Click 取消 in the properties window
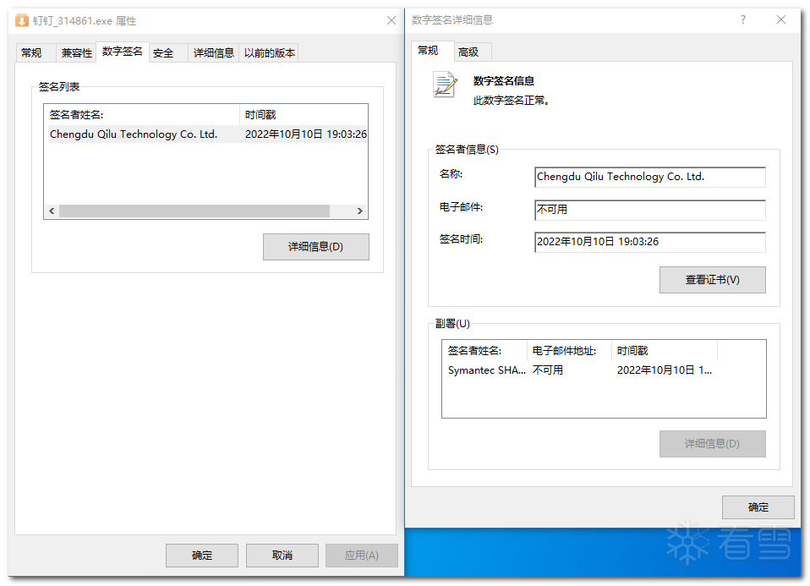Image resolution: width=810 pixels, height=586 pixels. tap(282, 555)
